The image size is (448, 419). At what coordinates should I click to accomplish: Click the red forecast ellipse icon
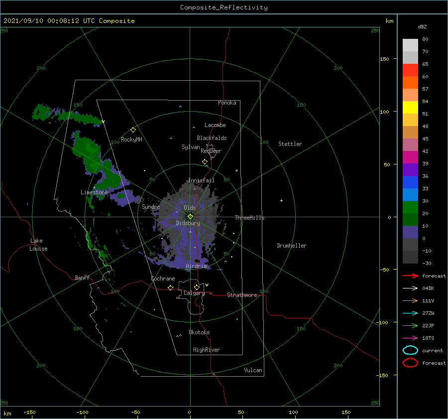pos(410,363)
